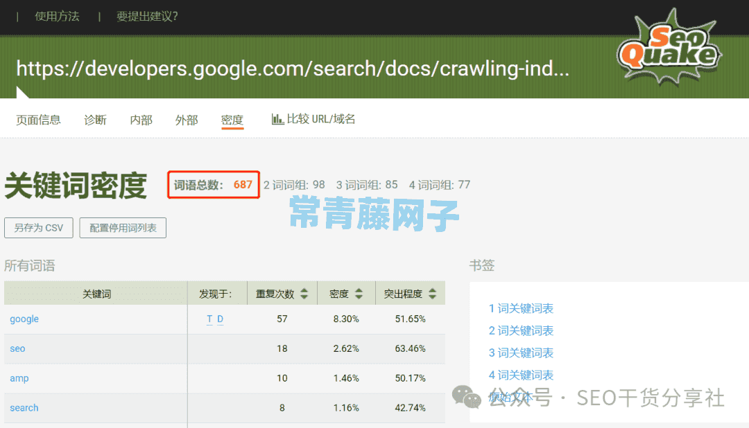Jump to 2 词关键词表 bookmark
Viewport: 749px width, 428px height.
tap(521, 330)
